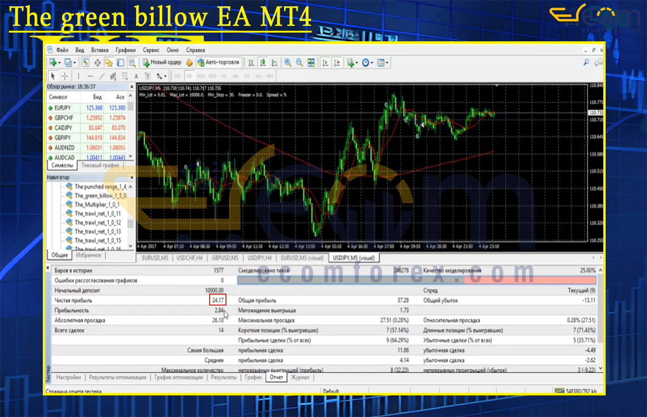The height and width of the screenshot is (417, 647).
Task: Select The_green_billow expert advisor in Navigator
Action: 100,196
